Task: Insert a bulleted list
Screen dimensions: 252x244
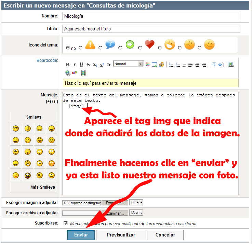Action: [x=171, y=65]
